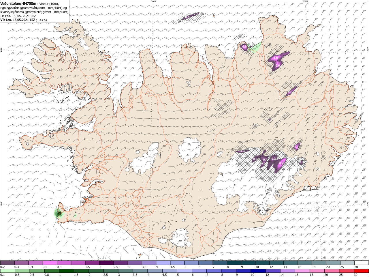Click the white 30 swatch at the upper legend end
Viewport: 369px width, 277px height.
[x=362, y=263]
